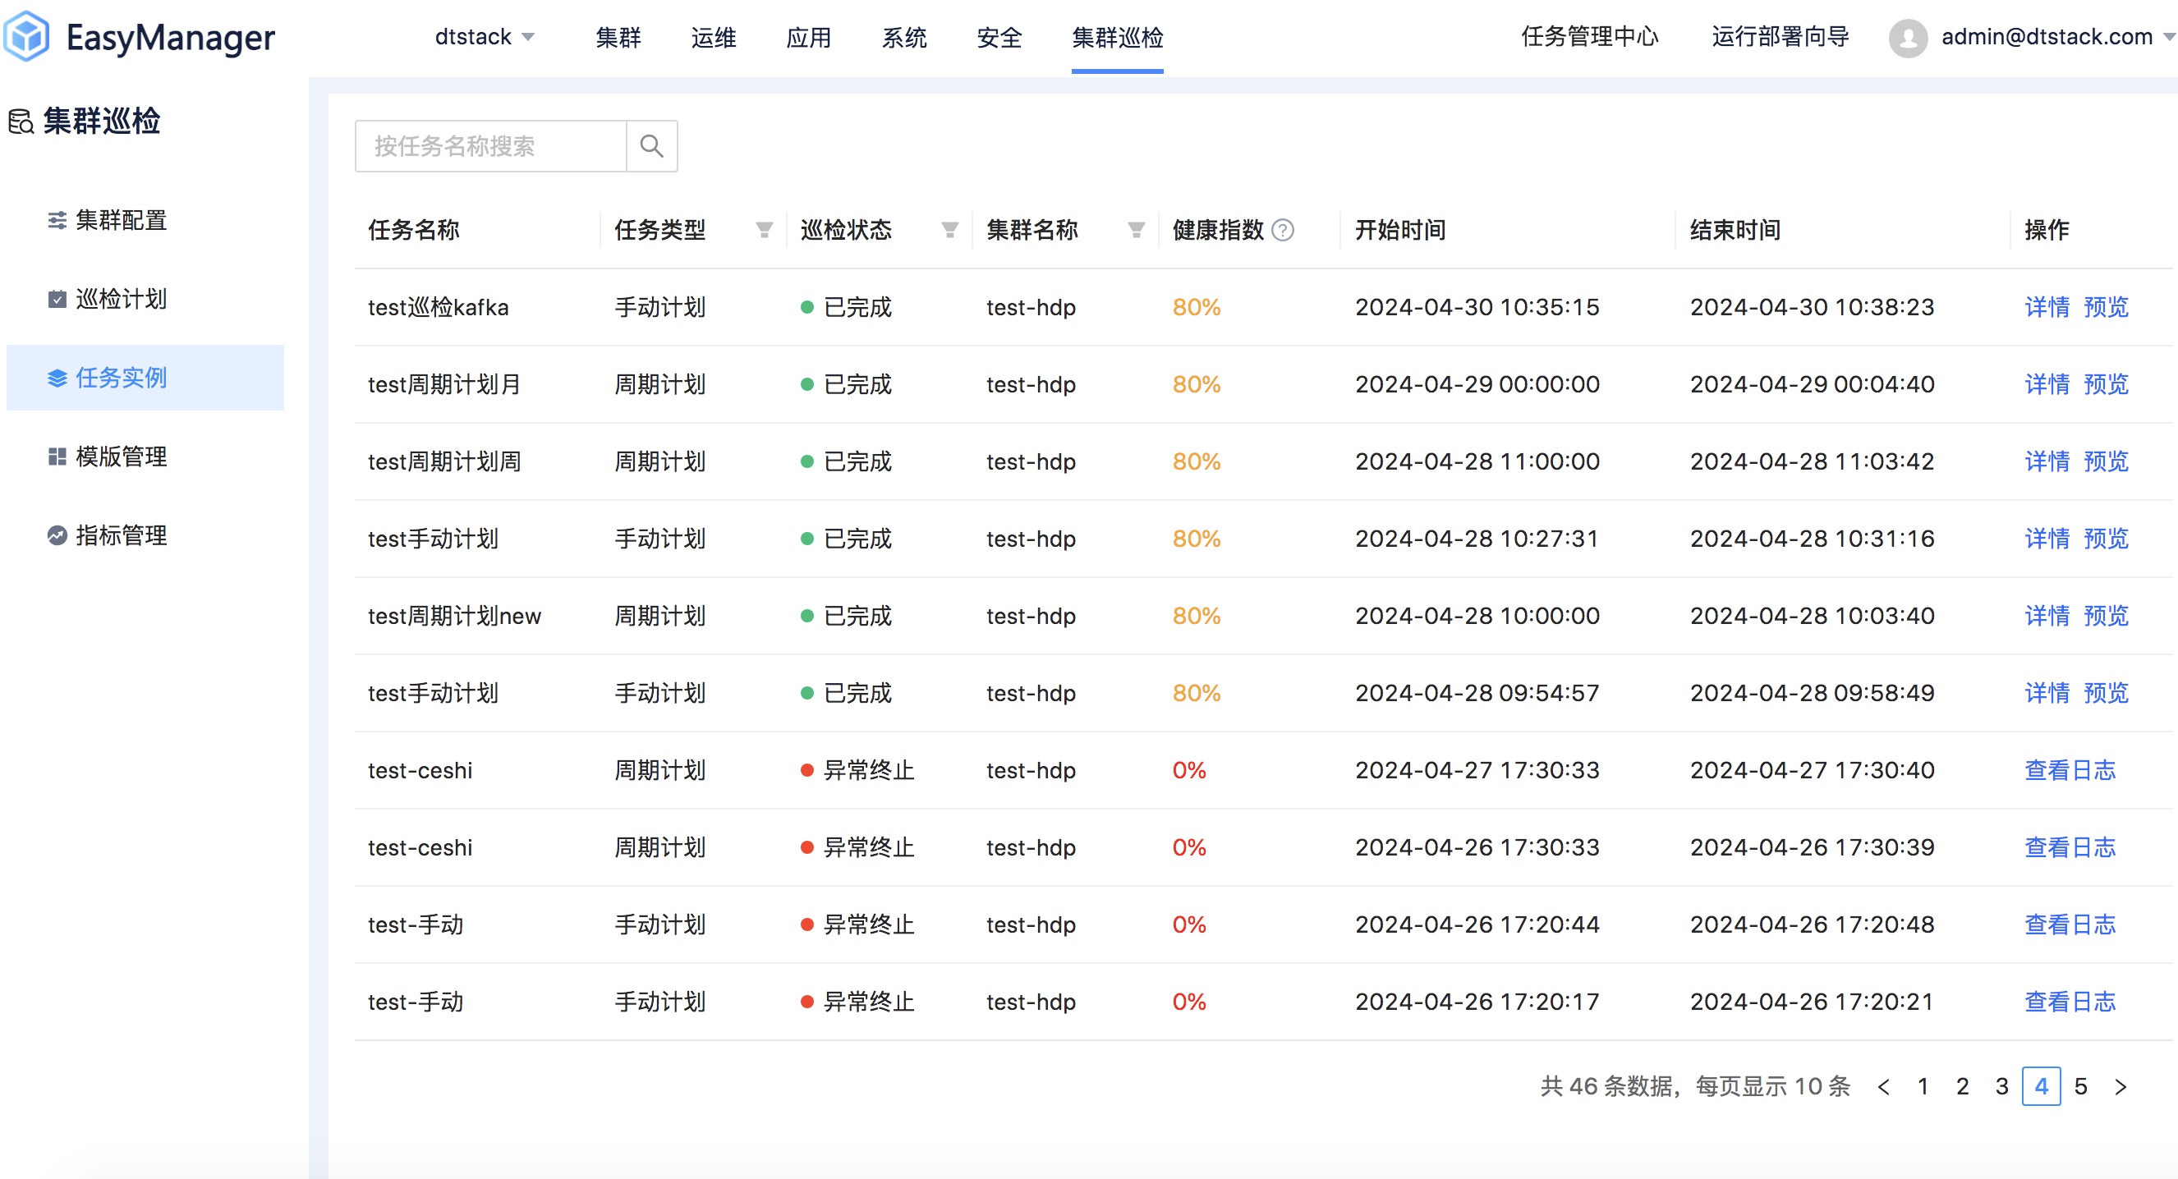Click current page 4 button
The width and height of the screenshot is (2178, 1179).
[x=2041, y=1086]
